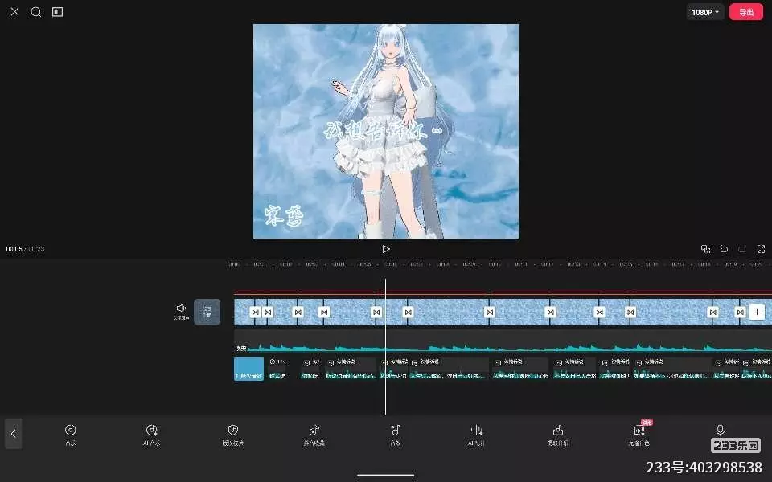Open the 1080P resolution dropdown
Image resolution: width=772 pixels, height=482 pixels.
(705, 12)
